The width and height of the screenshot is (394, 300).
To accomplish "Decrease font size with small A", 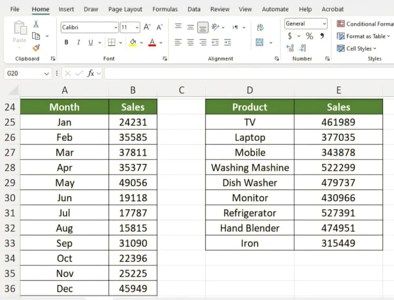I will (160, 27).
